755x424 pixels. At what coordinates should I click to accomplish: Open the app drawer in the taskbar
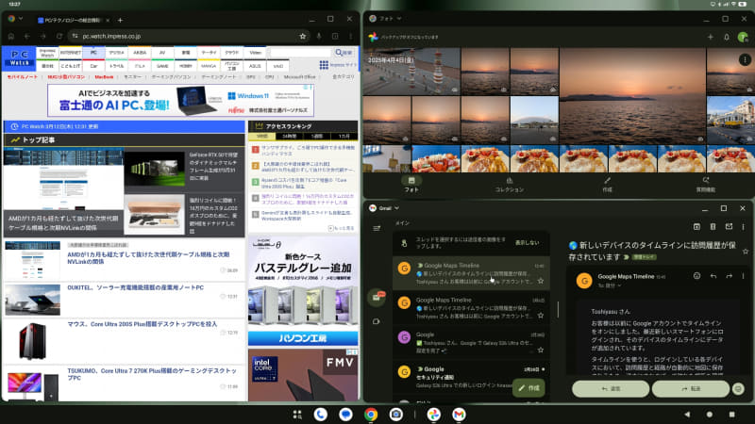[297, 415]
